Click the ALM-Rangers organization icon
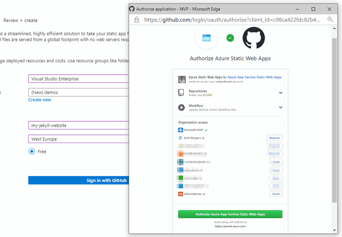 click(x=180, y=138)
